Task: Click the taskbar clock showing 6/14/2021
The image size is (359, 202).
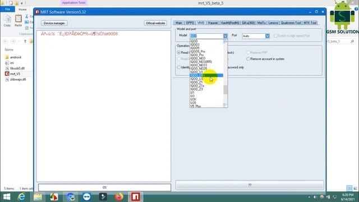Action: (348, 197)
